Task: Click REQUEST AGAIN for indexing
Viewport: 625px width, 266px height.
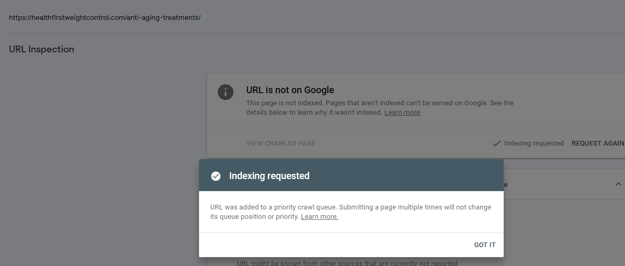Action: pyautogui.click(x=598, y=143)
